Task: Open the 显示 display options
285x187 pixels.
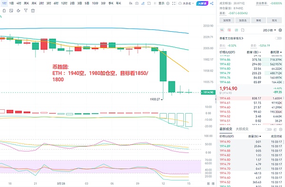Action: pyautogui.click(x=161, y=3)
